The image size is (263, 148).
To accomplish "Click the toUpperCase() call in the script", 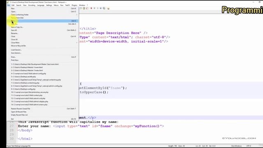I will pos(94,92).
